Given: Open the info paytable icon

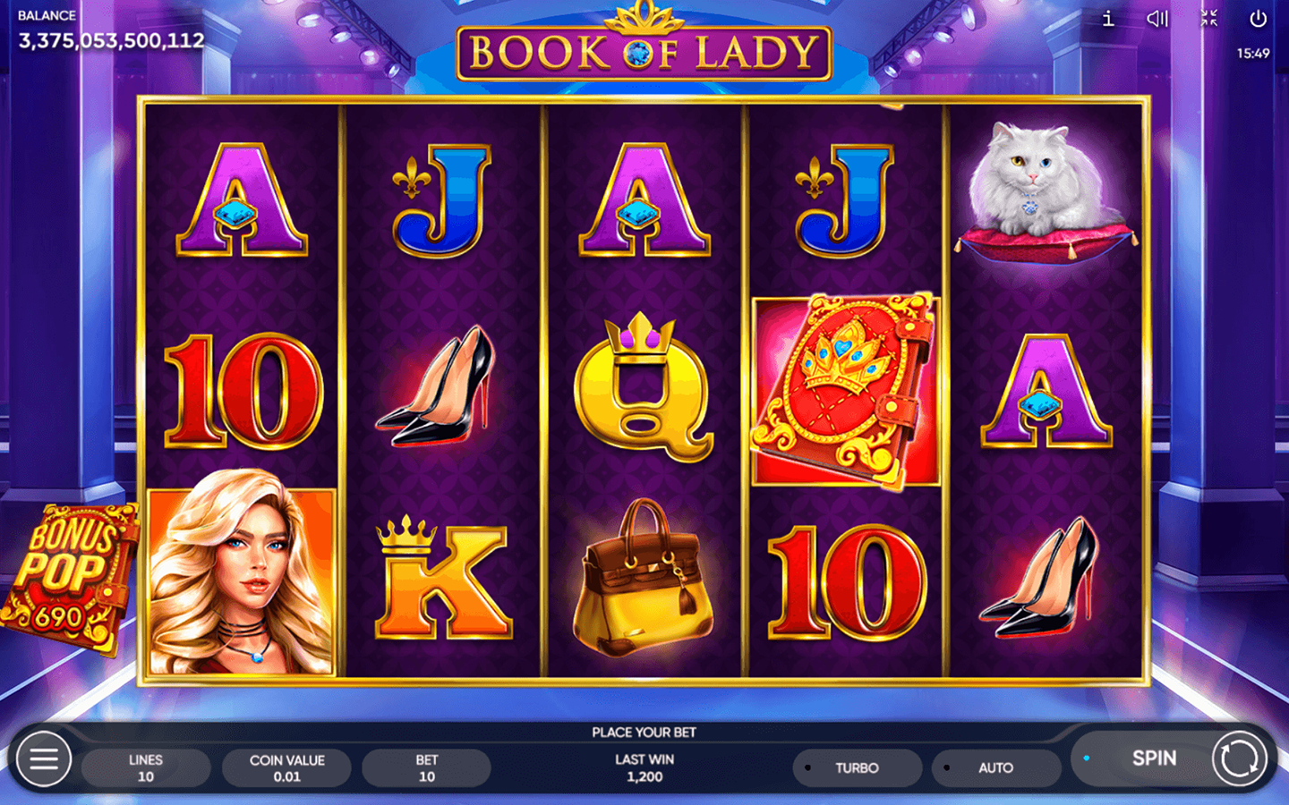Looking at the screenshot, I should pyautogui.click(x=1108, y=18).
